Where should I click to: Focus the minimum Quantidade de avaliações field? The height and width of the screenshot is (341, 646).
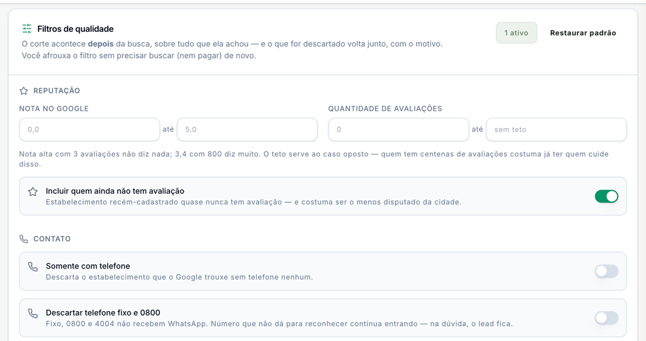point(398,129)
